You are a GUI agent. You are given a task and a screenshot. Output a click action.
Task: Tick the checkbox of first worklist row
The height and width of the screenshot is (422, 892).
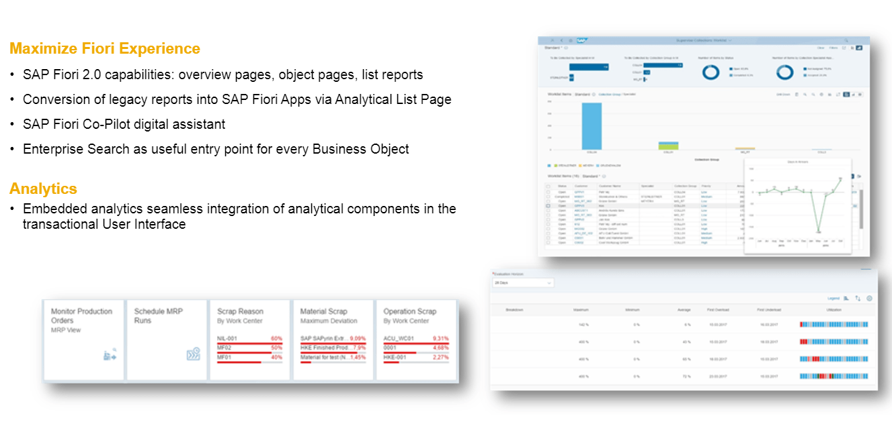click(549, 191)
